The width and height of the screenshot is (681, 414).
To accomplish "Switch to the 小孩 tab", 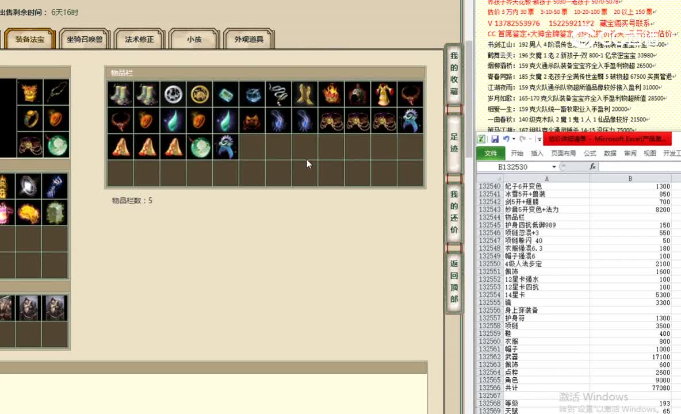I will 194,39.
